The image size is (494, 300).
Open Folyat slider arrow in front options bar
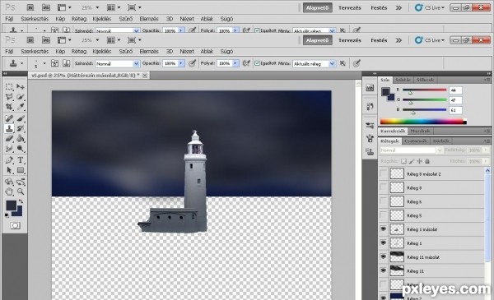point(235,63)
